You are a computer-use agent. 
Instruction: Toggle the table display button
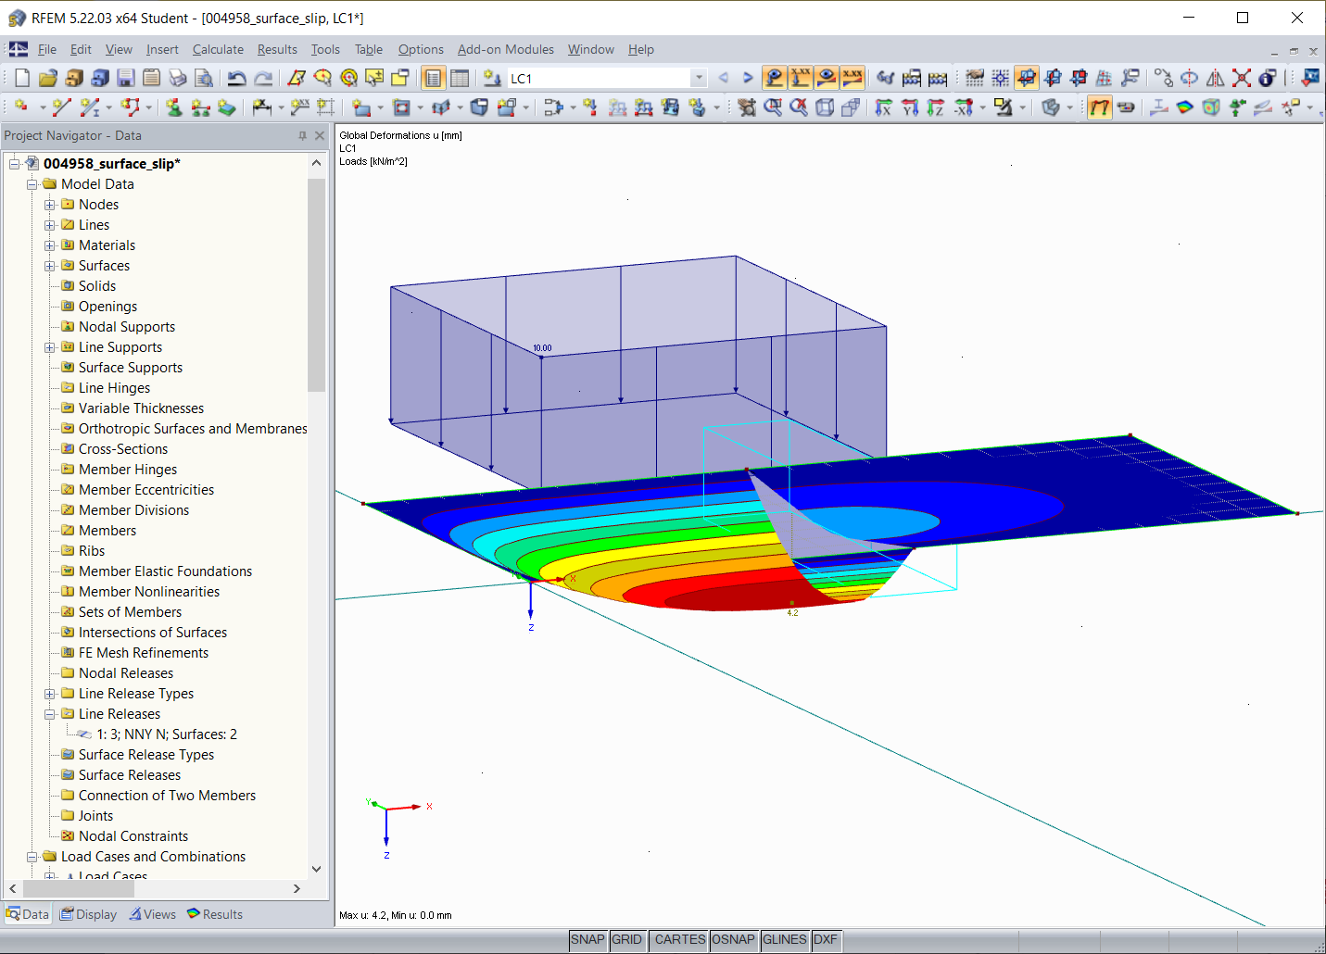(460, 78)
